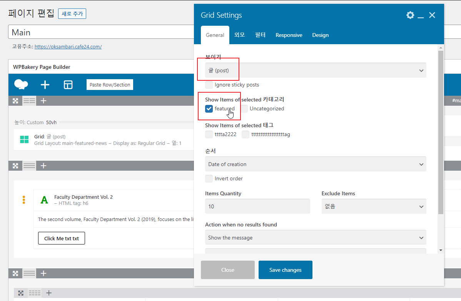Click the Faculty Department Vol. 2 heading text
461x301 pixels.
84,197
